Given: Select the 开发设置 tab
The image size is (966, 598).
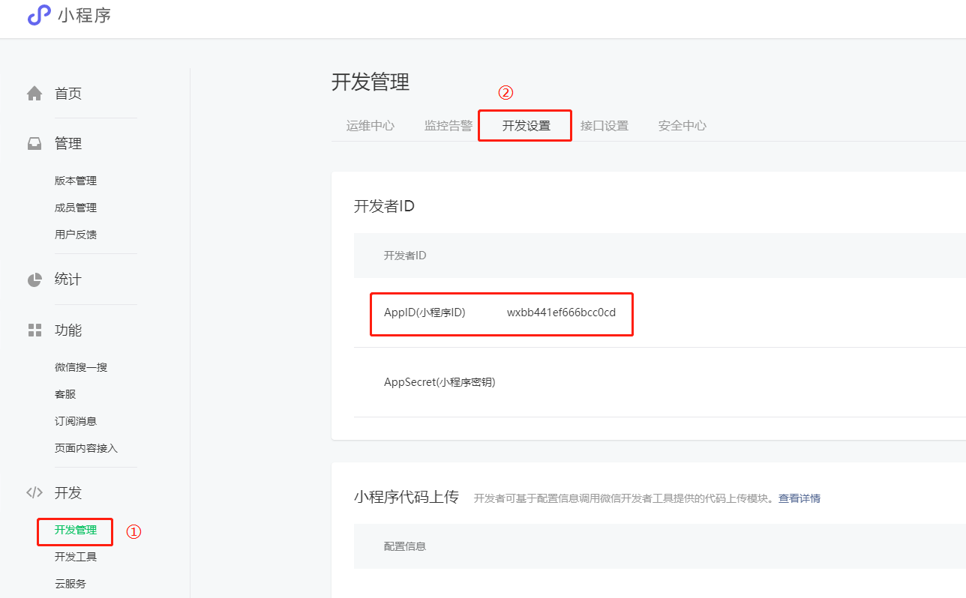Looking at the screenshot, I should tap(526, 126).
